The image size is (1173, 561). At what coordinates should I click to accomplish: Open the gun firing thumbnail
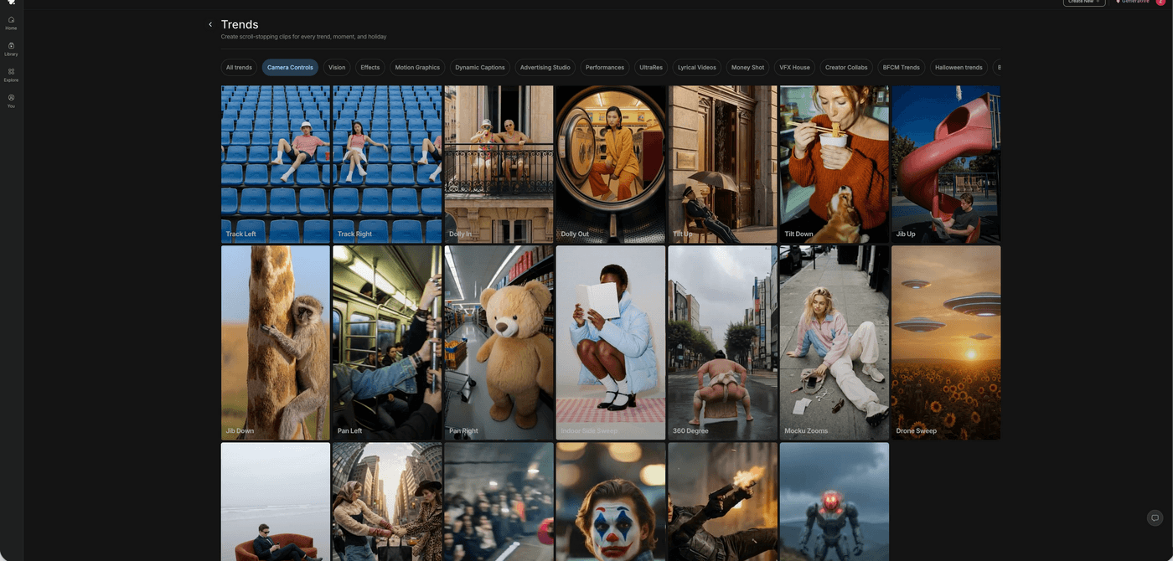pyautogui.click(x=722, y=502)
